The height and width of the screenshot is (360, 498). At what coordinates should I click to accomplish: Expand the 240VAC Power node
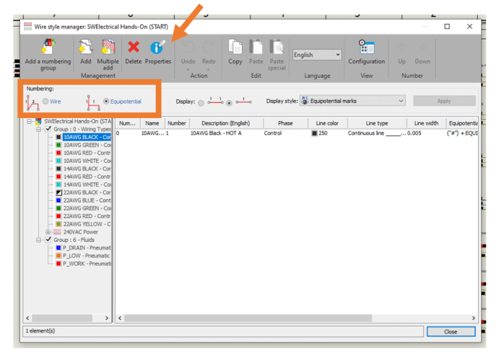(x=48, y=232)
